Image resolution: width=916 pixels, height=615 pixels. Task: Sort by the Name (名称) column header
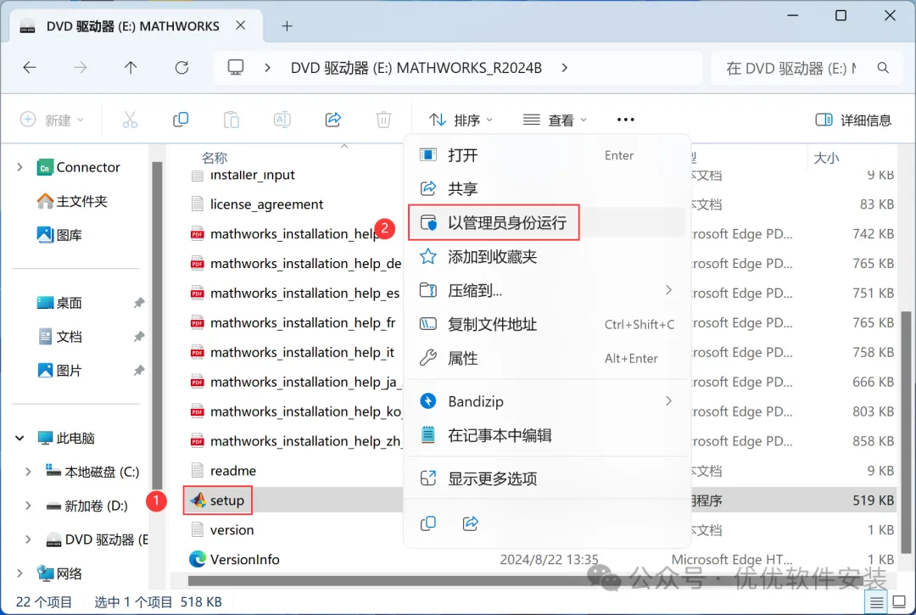(x=215, y=158)
